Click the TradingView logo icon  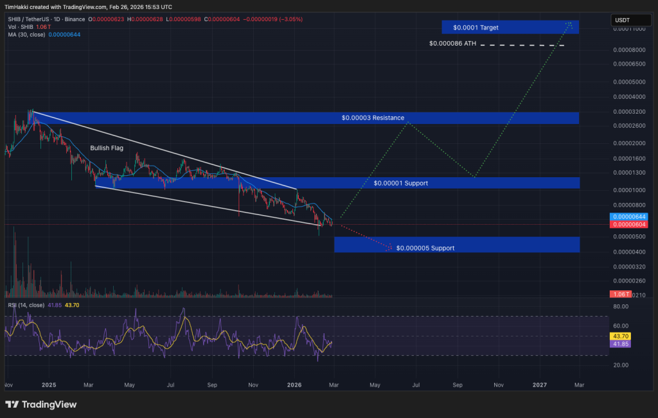(x=12, y=405)
